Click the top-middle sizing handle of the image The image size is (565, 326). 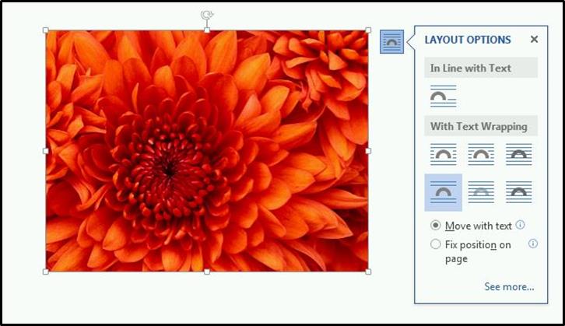(207, 30)
